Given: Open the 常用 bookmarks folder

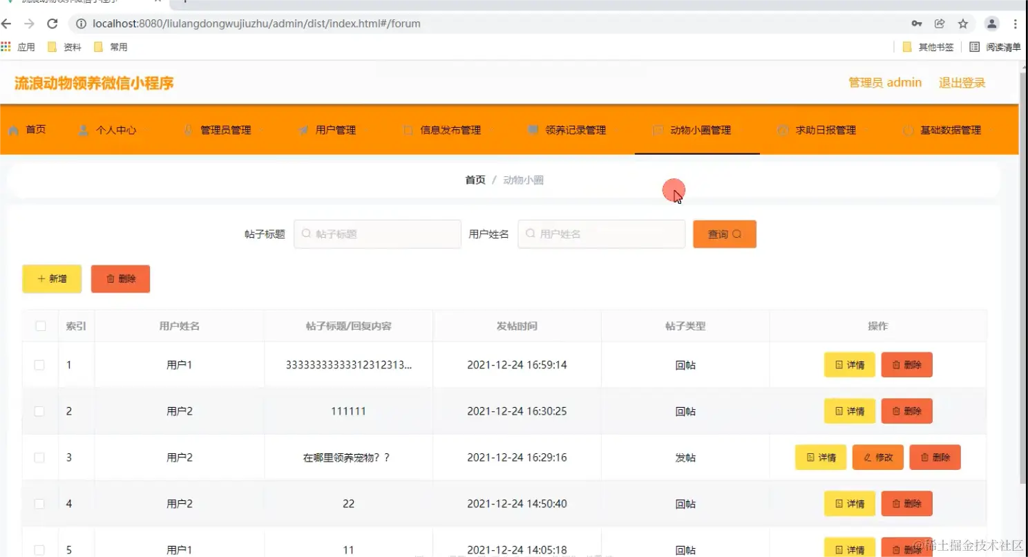Looking at the screenshot, I should click(x=111, y=47).
